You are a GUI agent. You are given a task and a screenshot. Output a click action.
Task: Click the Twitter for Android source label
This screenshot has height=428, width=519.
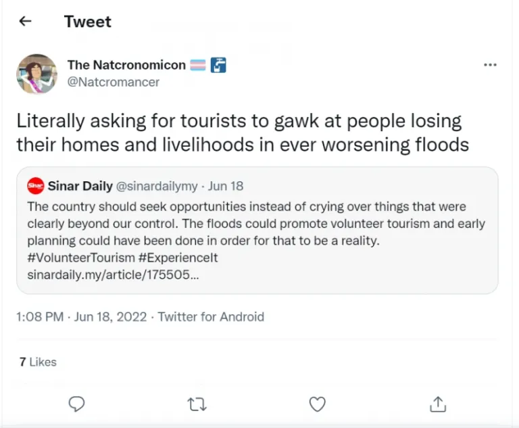(211, 316)
